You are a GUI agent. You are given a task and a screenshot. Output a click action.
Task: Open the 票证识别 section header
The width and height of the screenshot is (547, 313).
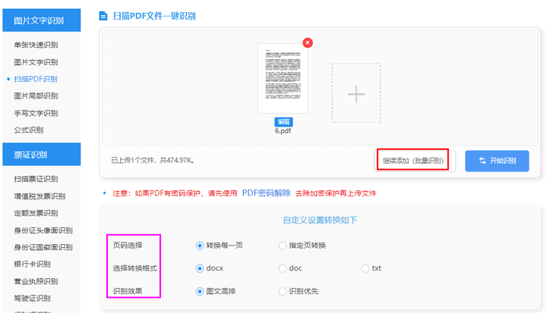tap(42, 155)
